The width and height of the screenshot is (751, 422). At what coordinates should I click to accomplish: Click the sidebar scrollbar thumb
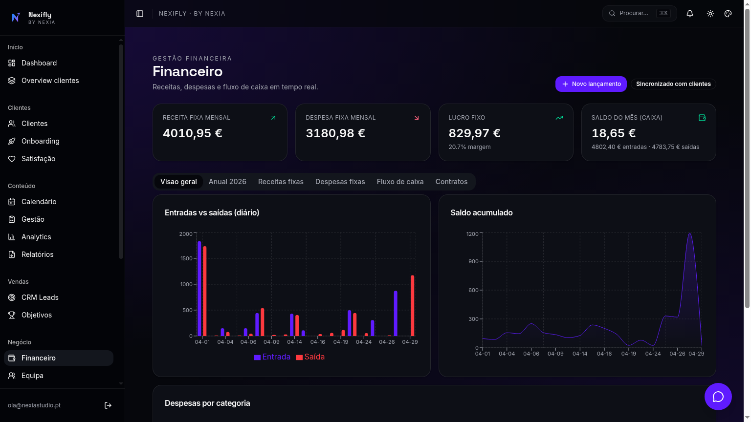pos(121,151)
